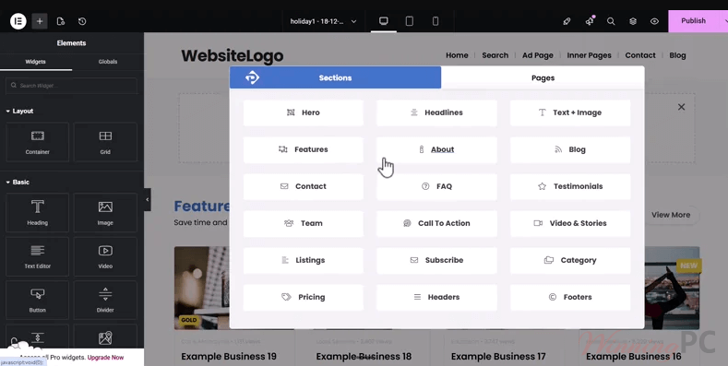Switch to tablet view icon
The height and width of the screenshot is (366, 728).
(410, 21)
